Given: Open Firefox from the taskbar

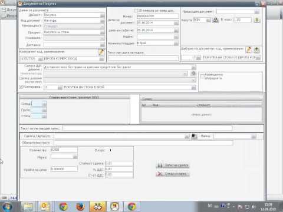Looking at the screenshot, I should click(80, 207).
